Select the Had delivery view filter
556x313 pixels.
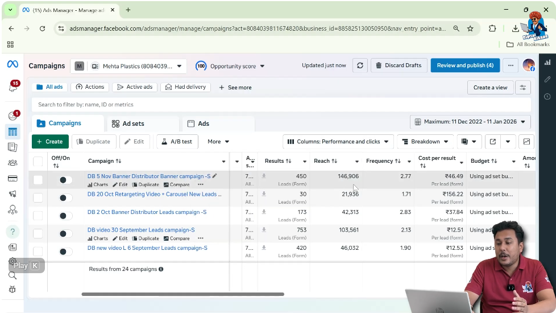[x=185, y=87]
